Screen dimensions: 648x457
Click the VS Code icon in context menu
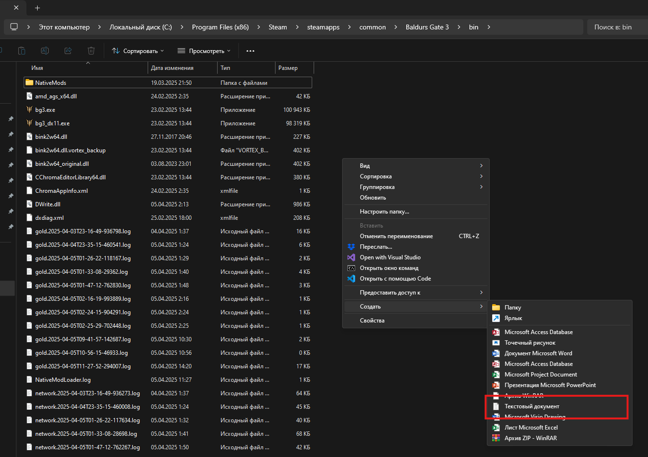(351, 279)
